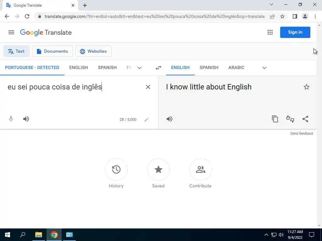Toggle the browser side panel
322x241 pixels.
[x=295, y=16]
